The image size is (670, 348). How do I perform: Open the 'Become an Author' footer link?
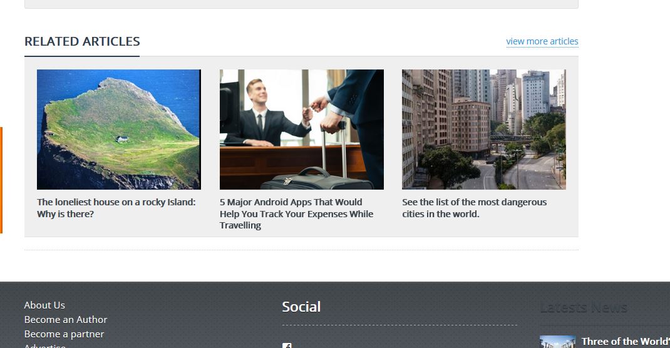[x=66, y=319]
